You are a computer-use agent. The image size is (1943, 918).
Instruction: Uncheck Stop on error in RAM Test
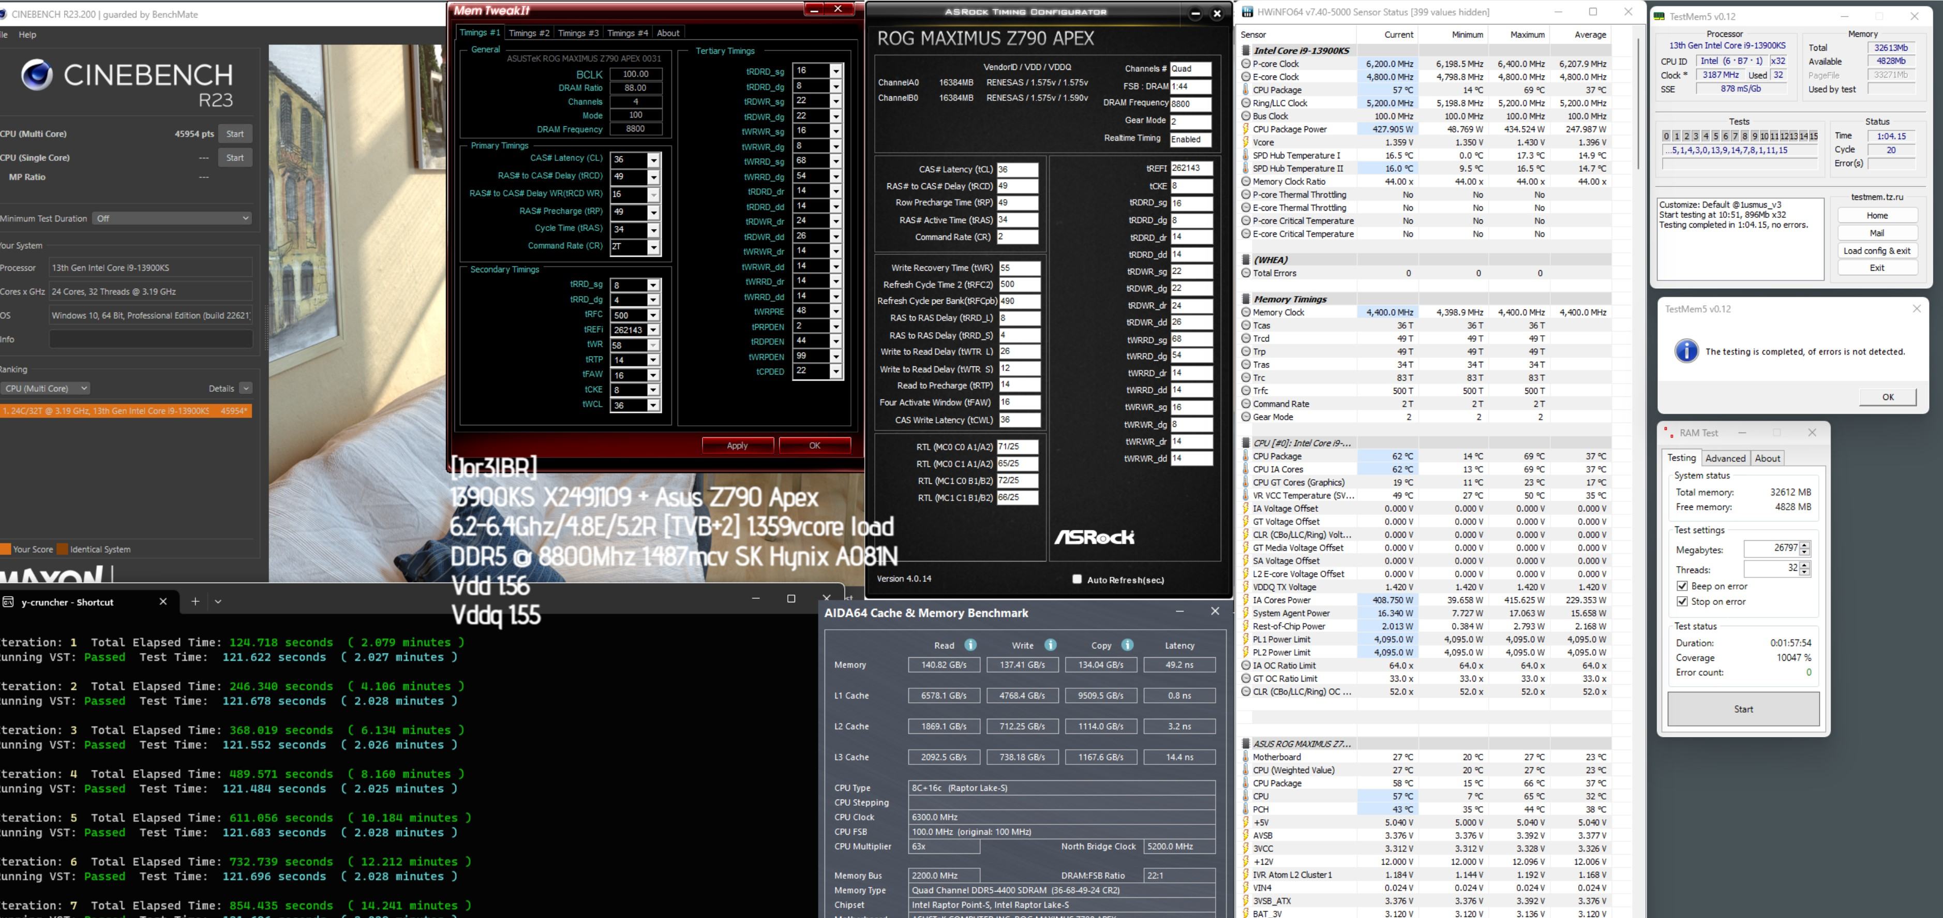(1682, 601)
